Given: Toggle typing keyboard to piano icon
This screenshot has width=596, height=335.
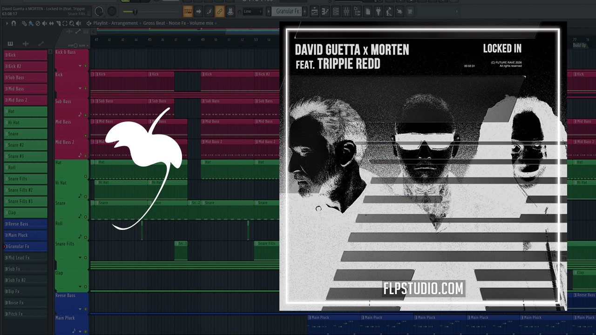Looking at the screenshot, I should point(188,11).
